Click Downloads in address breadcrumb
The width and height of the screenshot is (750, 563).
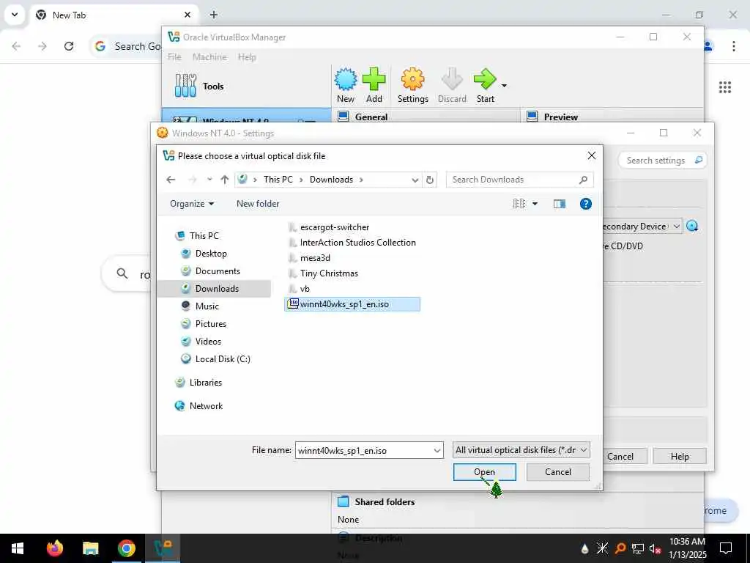click(331, 180)
